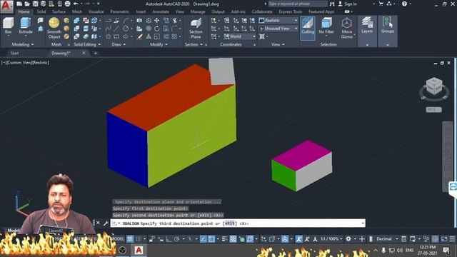Image resolution: width=457 pixels, height=257 pixels.
Task: Click the Workspace Switching gear icon
Action: pos(348,239)
